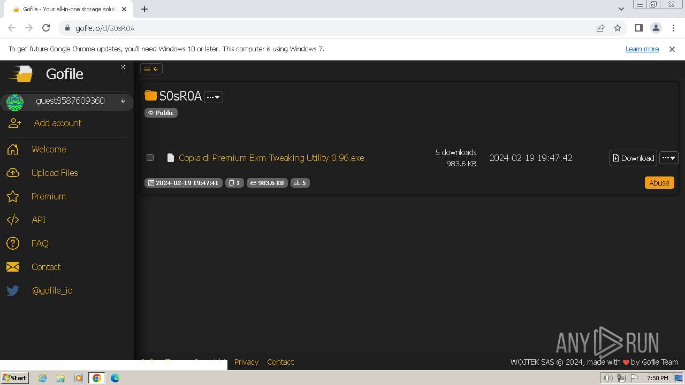Screen dimensions: 685x385
Task: Open Windows Explorer from taskbar
Action: pos(60,378)
